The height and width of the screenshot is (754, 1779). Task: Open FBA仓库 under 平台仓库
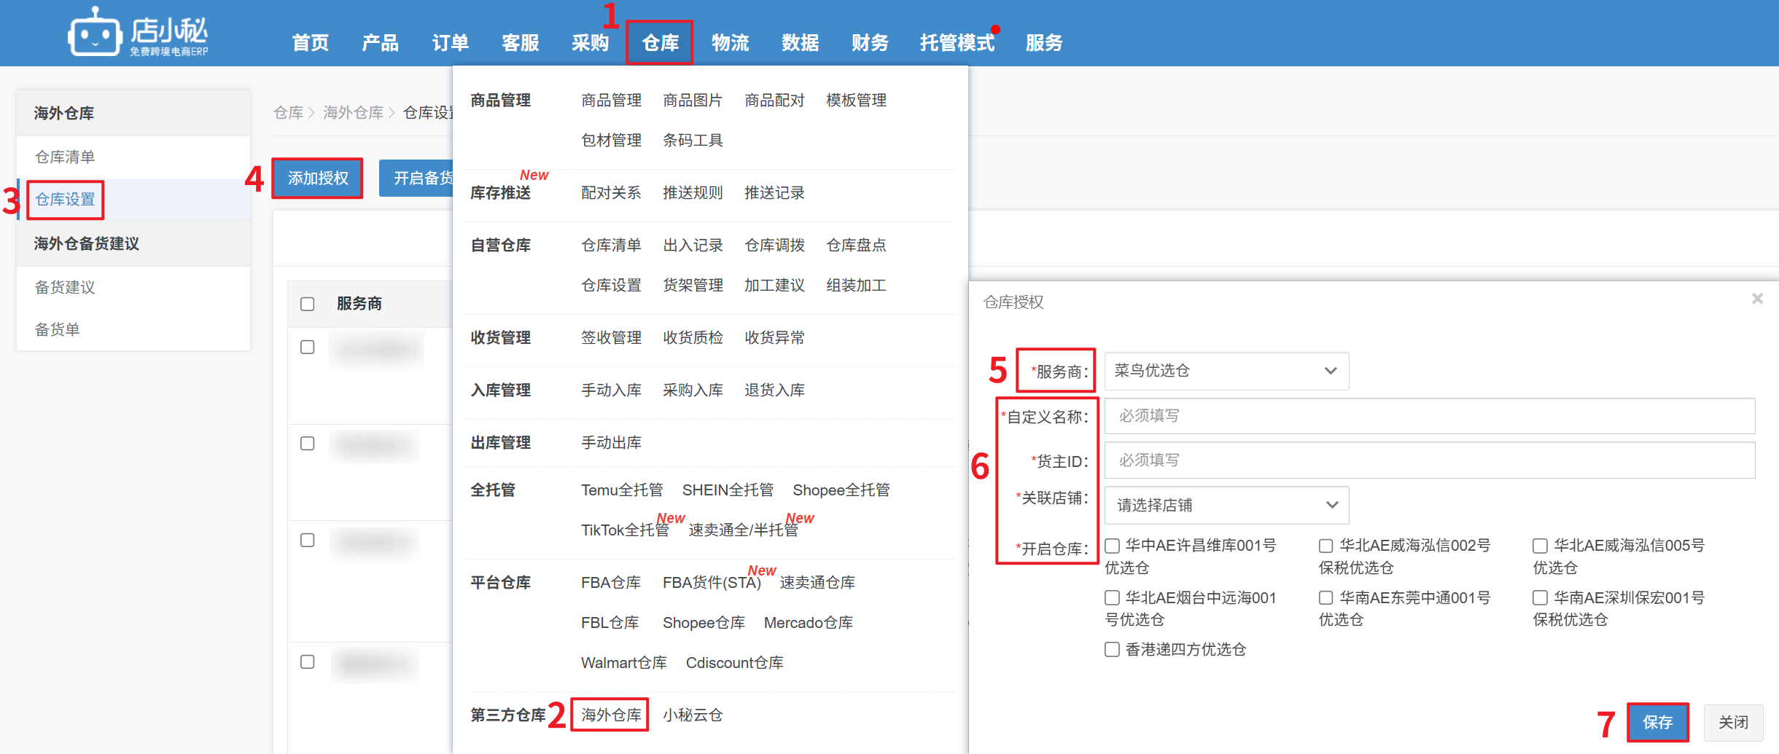(610, 582)
